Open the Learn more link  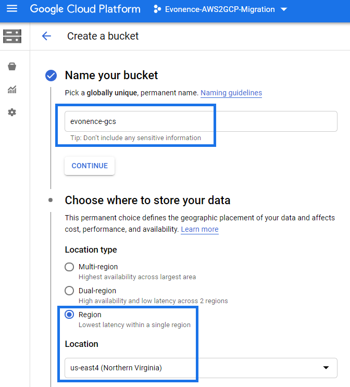coord(199,229)
